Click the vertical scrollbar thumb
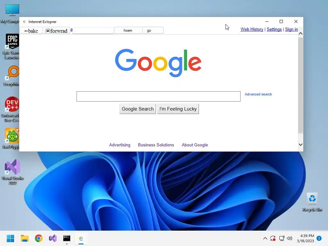The width and height of the screenshot is (328, 246). point(300,85)
